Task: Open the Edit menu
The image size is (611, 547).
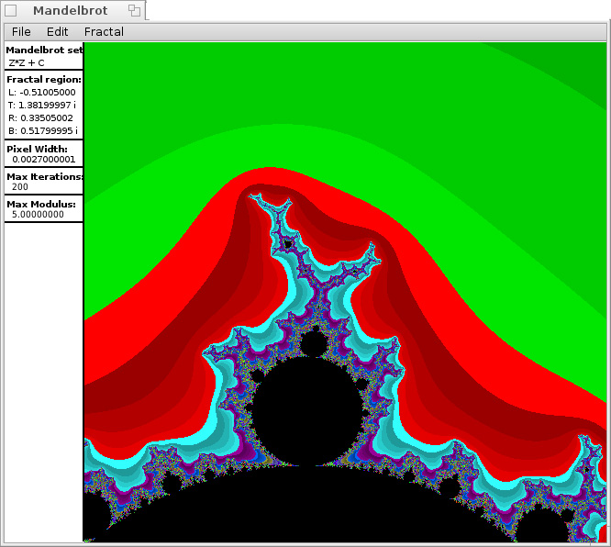Action: coord(57,32)
